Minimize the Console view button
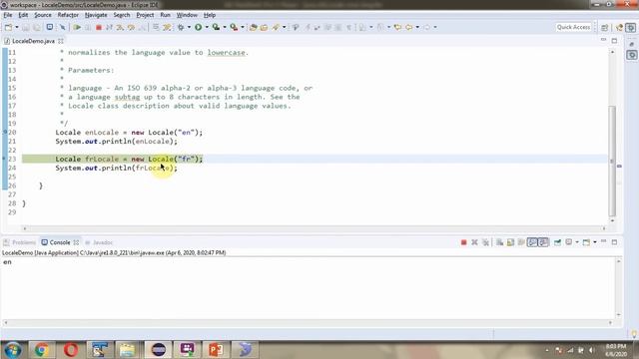 pos(603,242)
